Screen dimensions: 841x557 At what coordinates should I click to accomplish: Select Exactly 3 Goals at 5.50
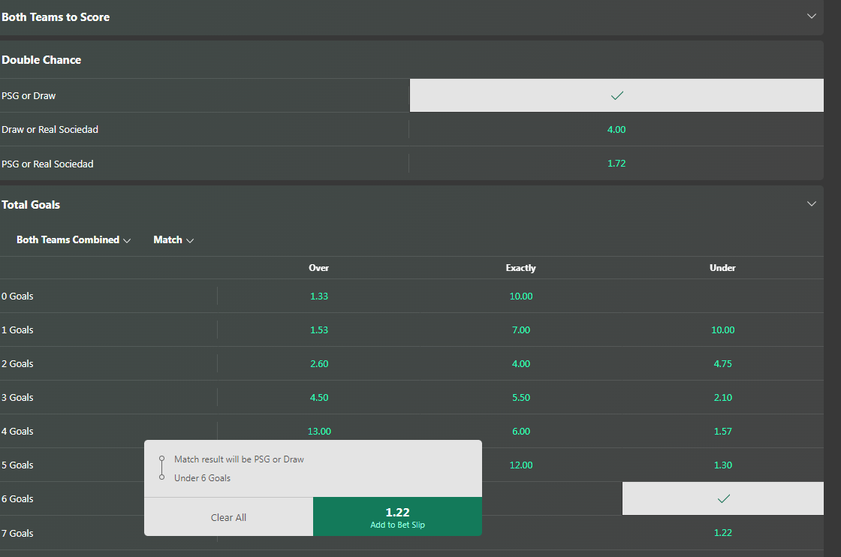coord(520,398)
